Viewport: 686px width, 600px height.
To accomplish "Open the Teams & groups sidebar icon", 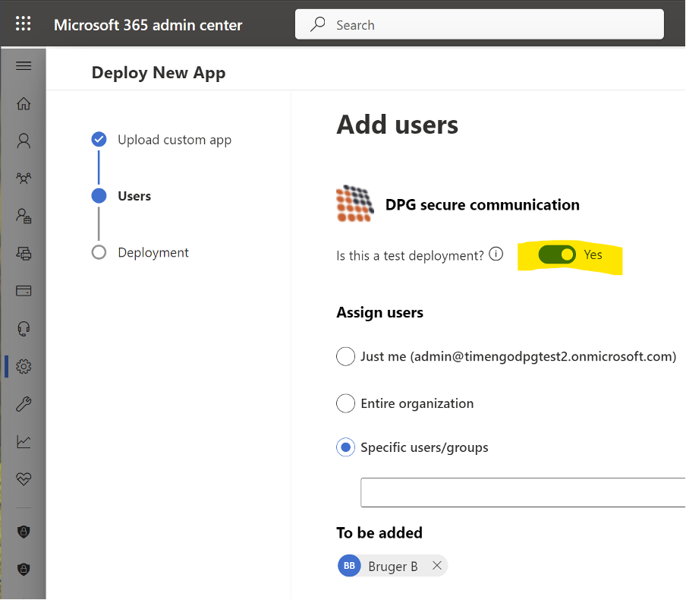I will [24, 178].
